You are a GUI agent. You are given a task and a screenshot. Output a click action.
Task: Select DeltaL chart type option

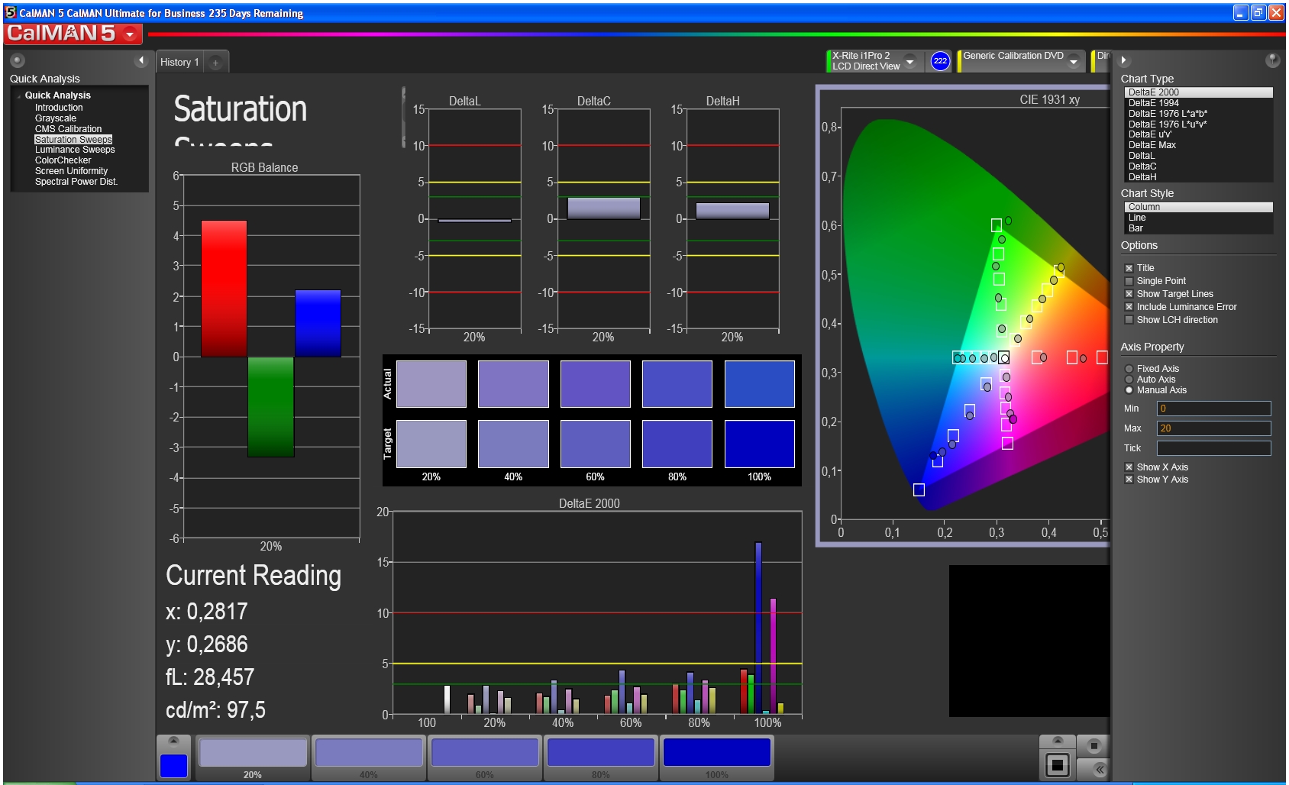click(1198, 156)
